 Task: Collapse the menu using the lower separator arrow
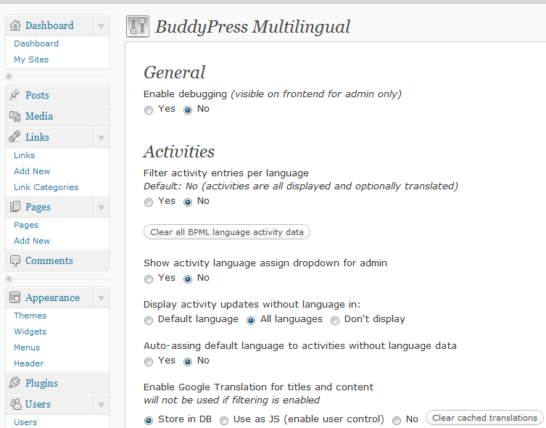9,279
